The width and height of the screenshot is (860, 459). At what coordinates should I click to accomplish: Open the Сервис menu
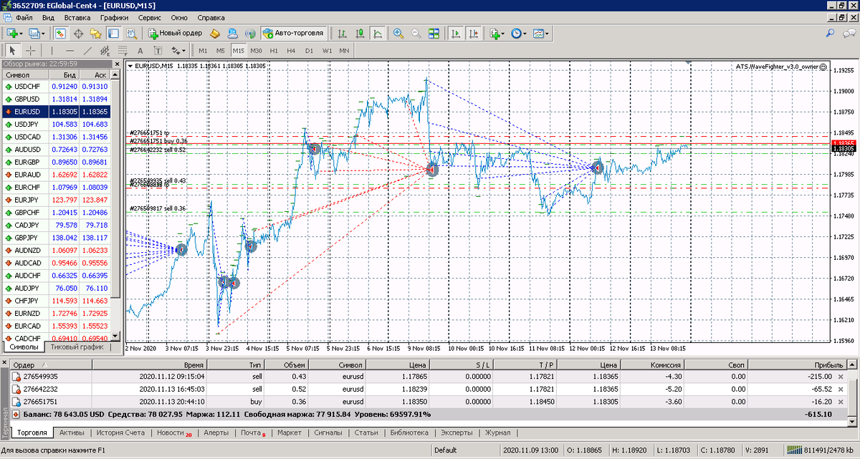point(150,16)
